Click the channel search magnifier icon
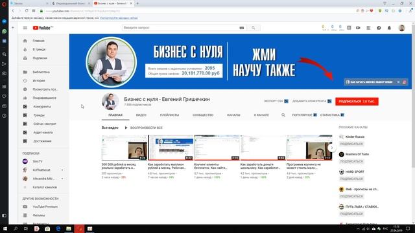 coord(283,115)
